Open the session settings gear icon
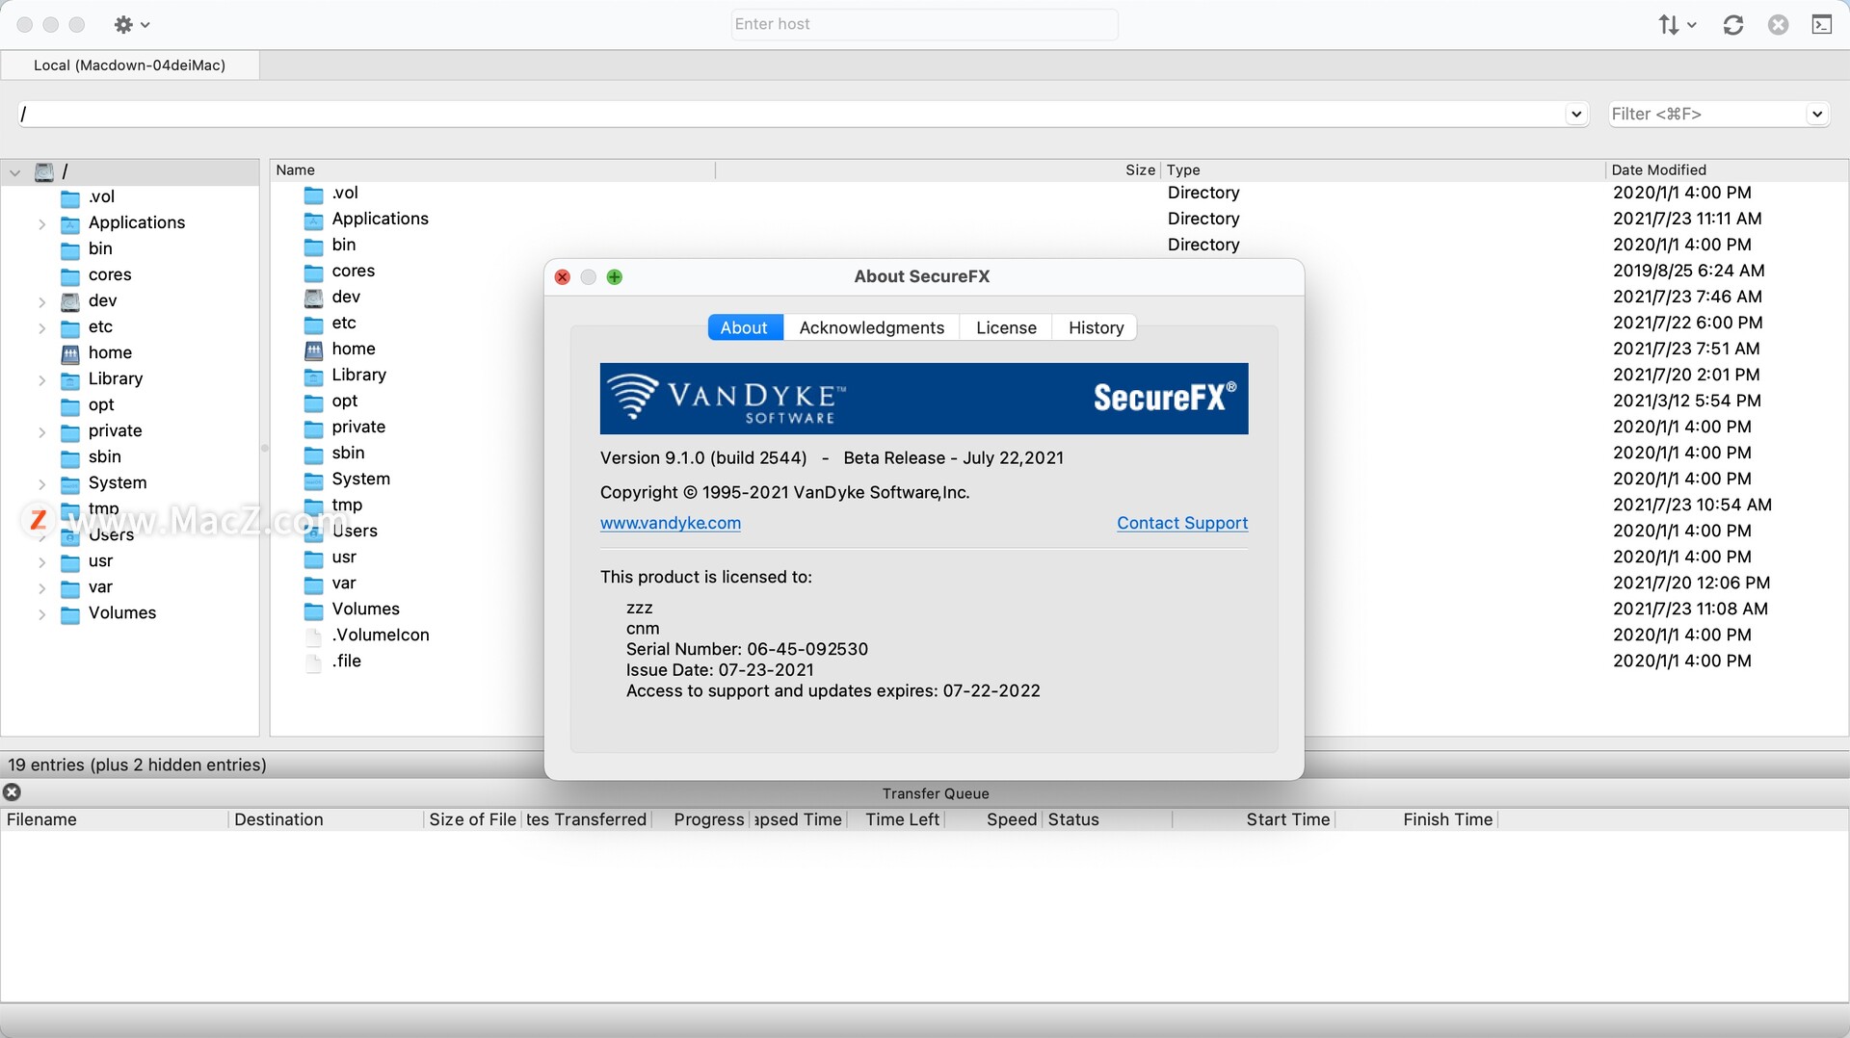1850x1038 pixels. 124,24
